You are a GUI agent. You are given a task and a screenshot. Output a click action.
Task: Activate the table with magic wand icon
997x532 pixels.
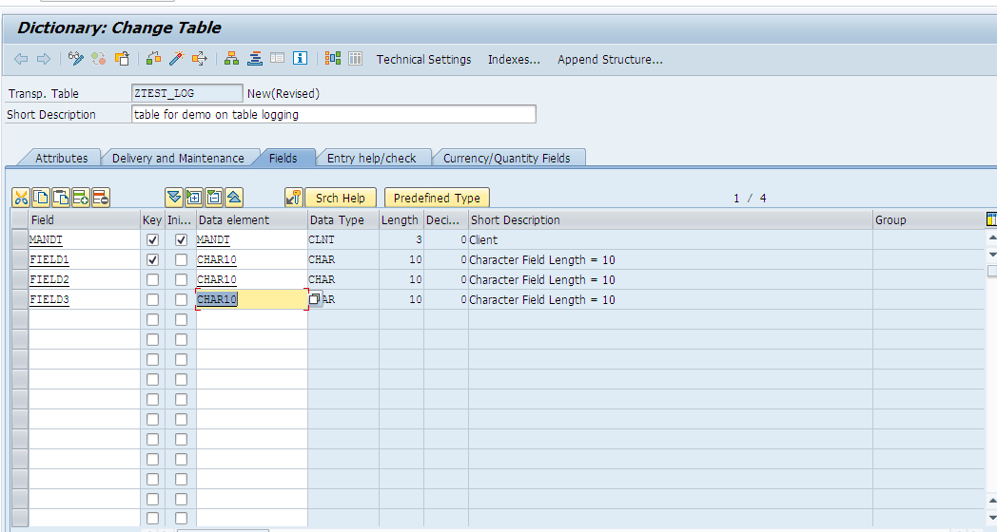coord(176,59)
